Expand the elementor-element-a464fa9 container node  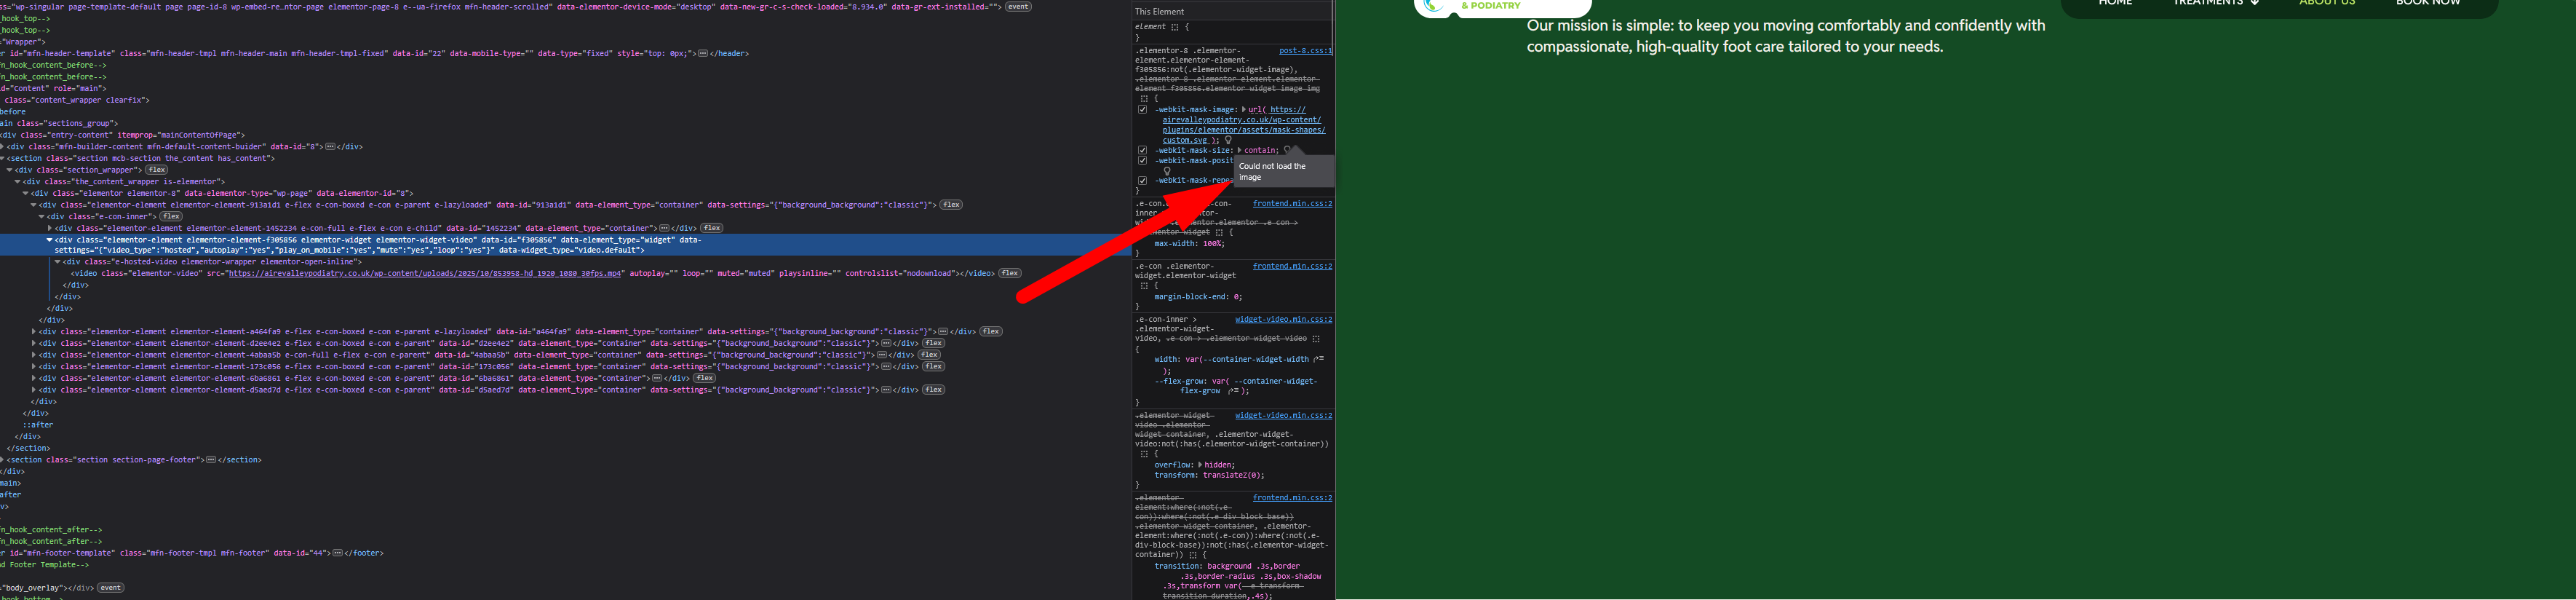pos(34,332)
